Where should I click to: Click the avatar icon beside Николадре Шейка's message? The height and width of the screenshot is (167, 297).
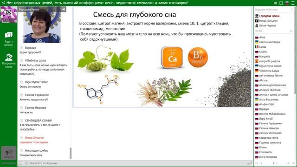pyautogui.click(x=22, y=150)
